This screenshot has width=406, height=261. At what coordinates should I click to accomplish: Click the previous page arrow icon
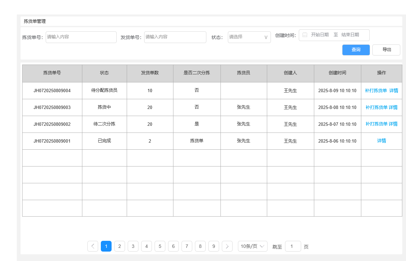pos(93,246)
